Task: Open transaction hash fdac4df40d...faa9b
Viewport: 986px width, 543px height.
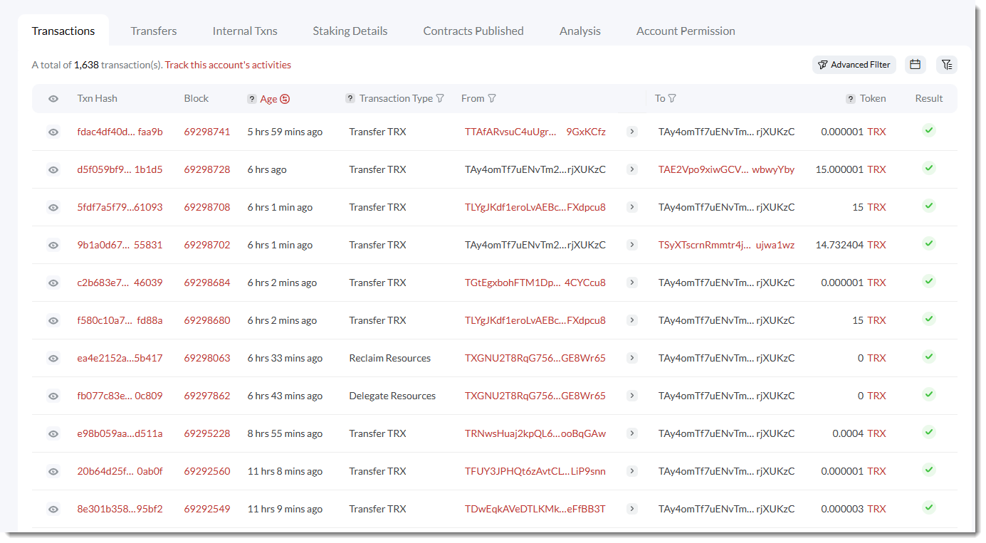Action: click(120, 132)
